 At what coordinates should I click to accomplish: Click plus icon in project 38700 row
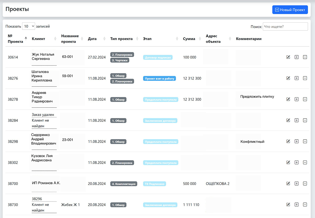click(x=297, y=183)
